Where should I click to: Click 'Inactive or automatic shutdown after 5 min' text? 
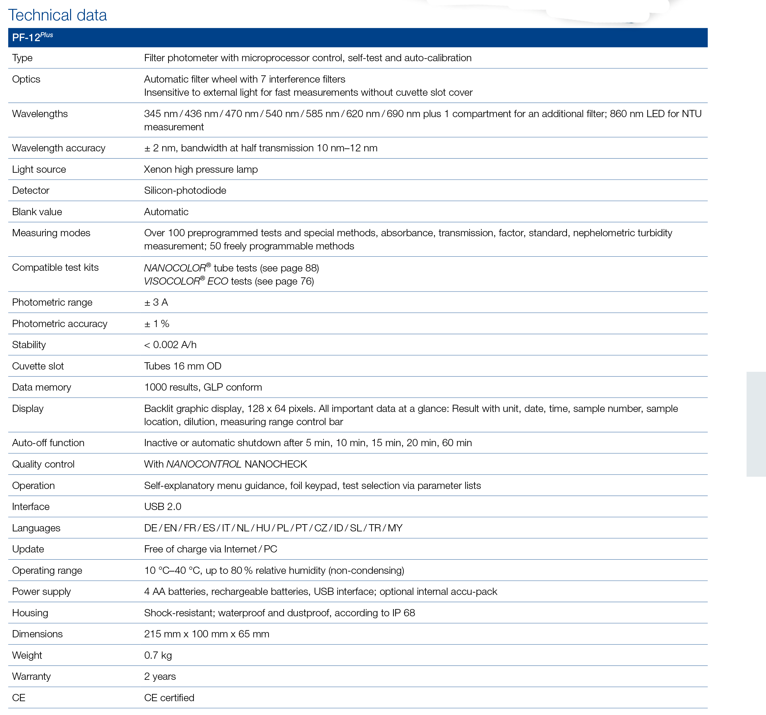click(x=308, y=443)
